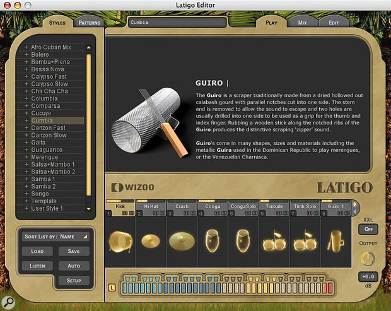Expand the Bolero style
The width and height of the screenshot is (391, 311).
pyautogui.click(x=26, y=54)
